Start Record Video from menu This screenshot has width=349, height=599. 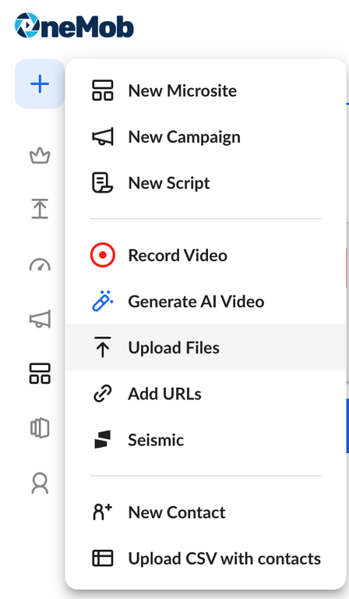click(206, 255)
